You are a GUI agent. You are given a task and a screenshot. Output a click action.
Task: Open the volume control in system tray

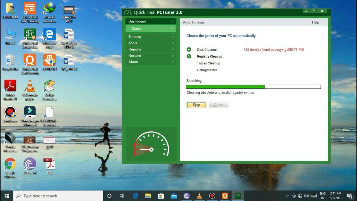coord(307,196)
